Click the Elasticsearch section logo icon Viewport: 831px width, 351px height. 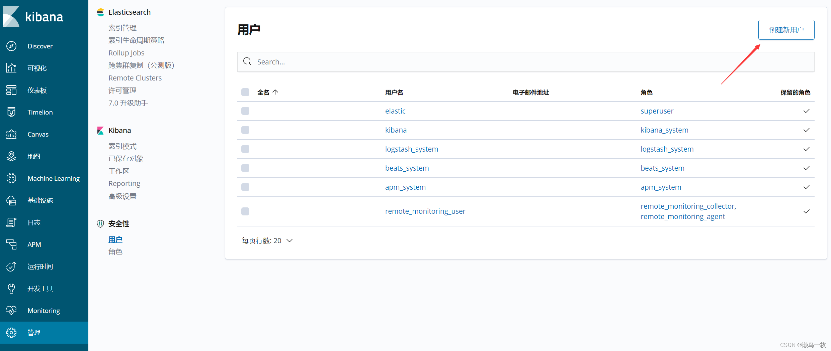coord(100,12)
